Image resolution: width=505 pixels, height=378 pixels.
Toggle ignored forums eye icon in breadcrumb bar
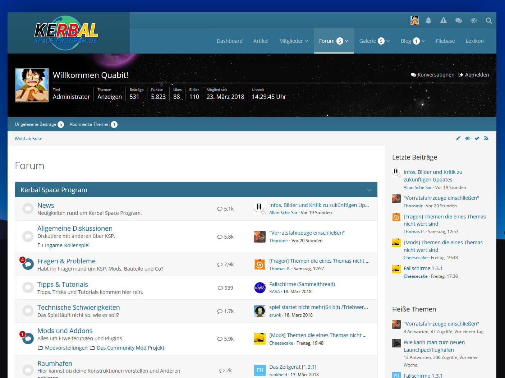click(468, 138)
